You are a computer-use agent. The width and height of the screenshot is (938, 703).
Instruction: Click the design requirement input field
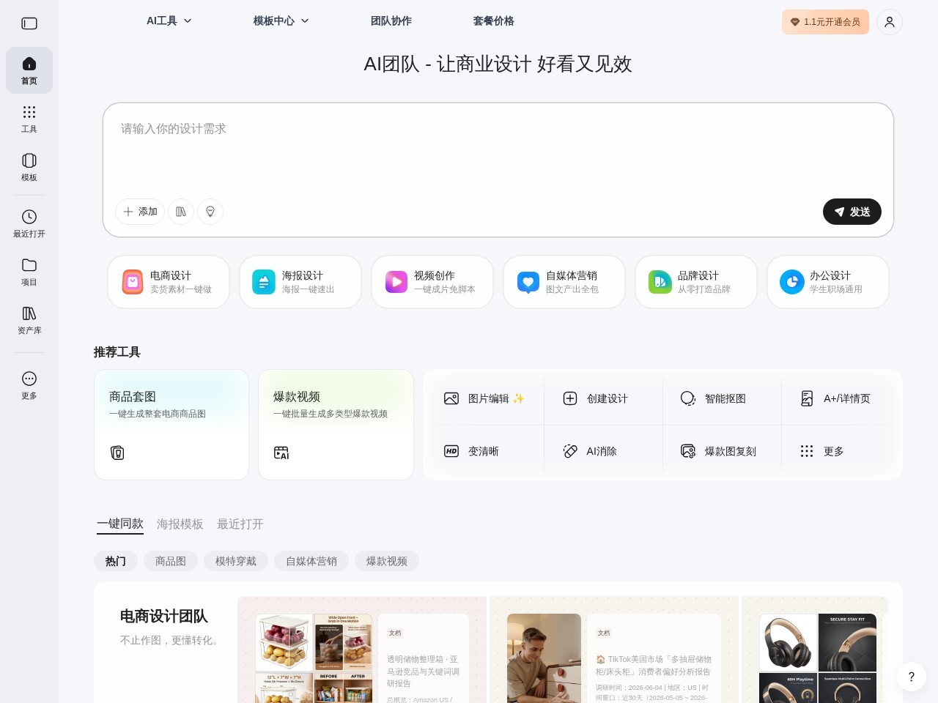[498, 150]
